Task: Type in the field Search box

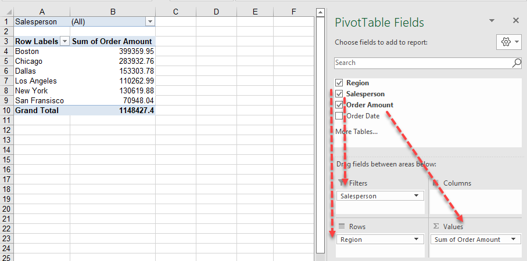Action: (421, 63)
